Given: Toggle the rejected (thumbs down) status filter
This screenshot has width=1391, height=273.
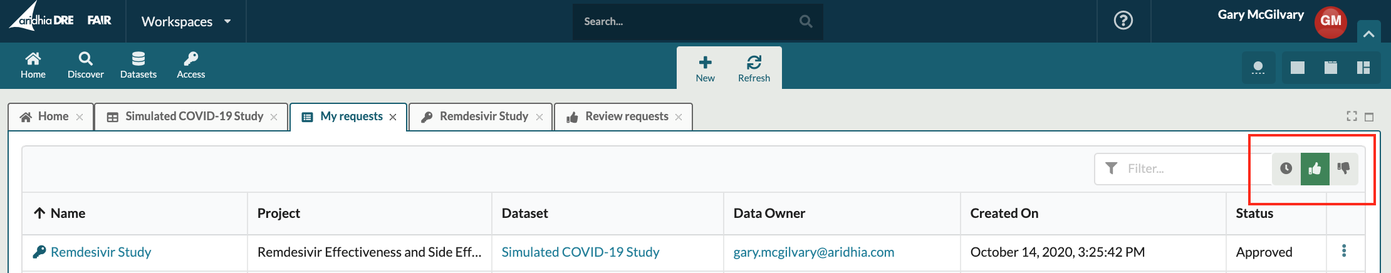Looking at the screenshot, I should pos(1344,168).
